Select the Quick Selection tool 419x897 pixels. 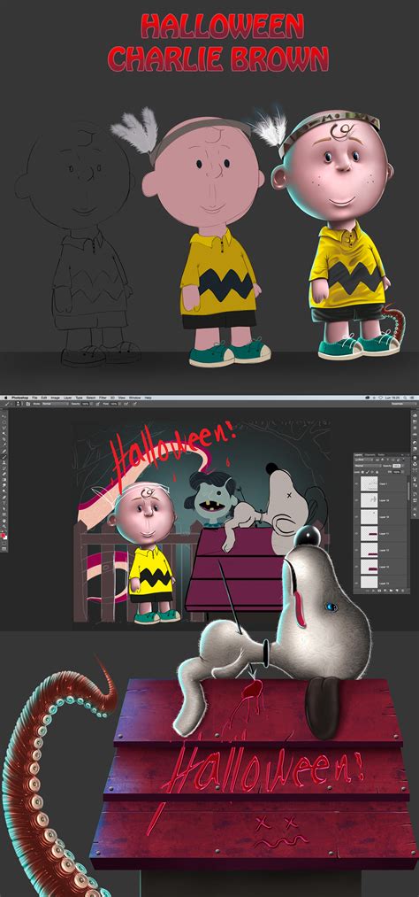[4, 434]
